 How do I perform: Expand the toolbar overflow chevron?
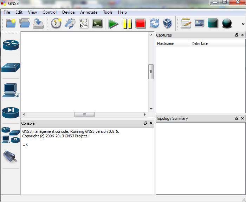click(243, 24)
